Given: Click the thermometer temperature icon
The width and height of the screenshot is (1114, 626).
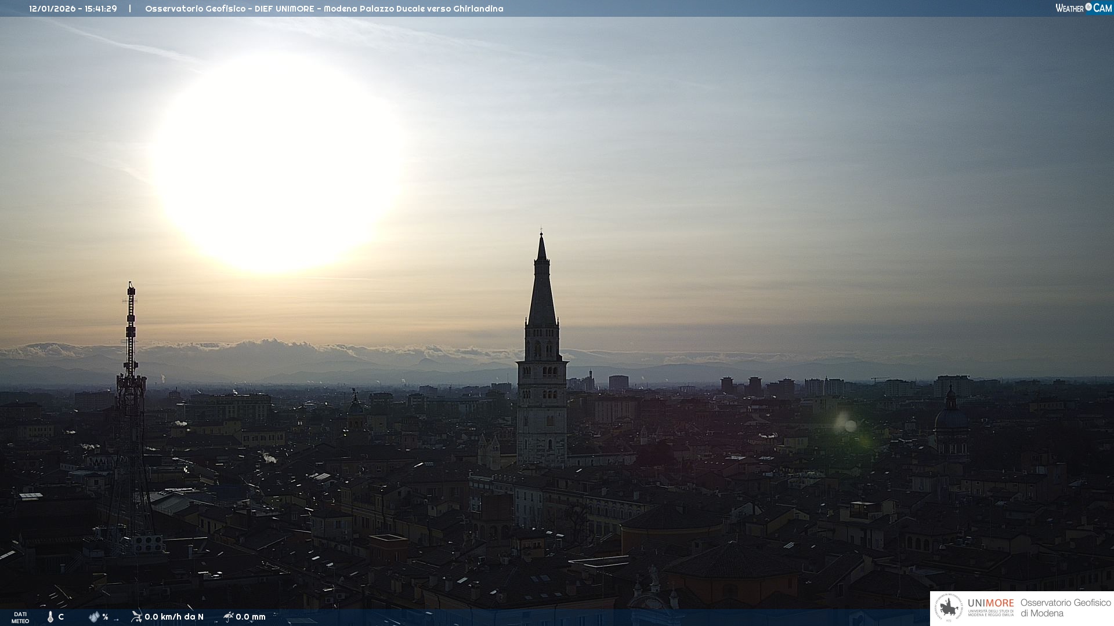Looking at the screenshot, I should (50, 617).
